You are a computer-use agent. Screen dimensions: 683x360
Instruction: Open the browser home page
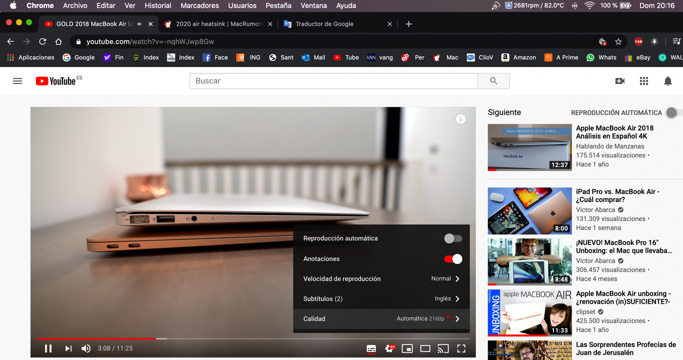(58, 42)
